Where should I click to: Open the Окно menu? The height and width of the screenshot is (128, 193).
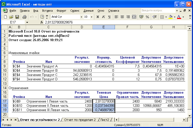coord(101,11)
